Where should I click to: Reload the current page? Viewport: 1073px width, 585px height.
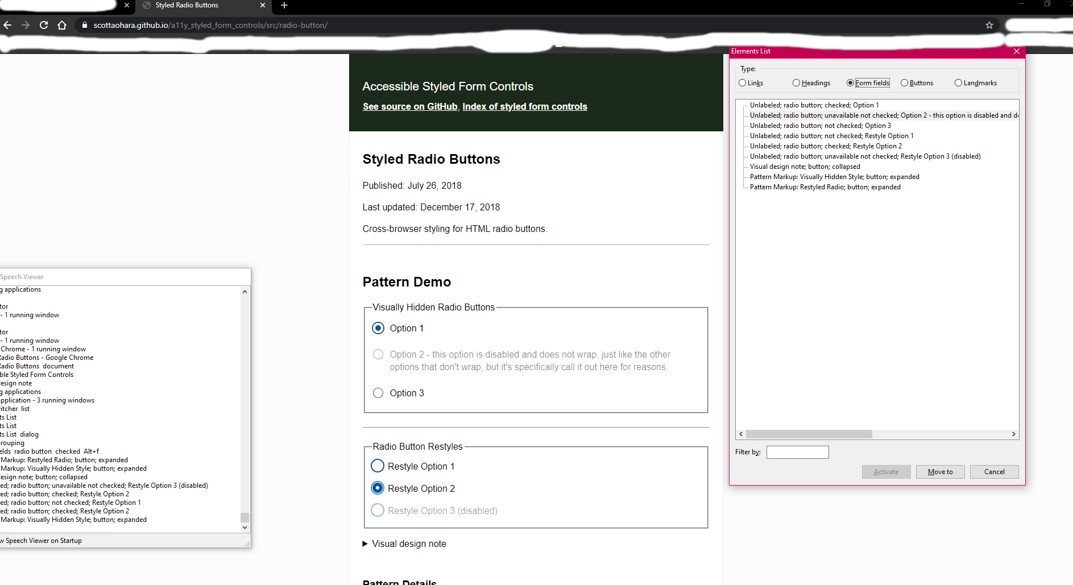coord(44,25)
